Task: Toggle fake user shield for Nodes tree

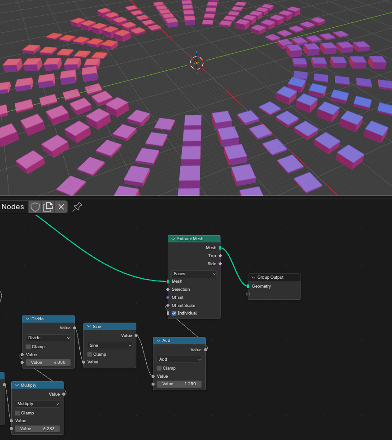Action: pyautogui.click(x=35, y=207)
